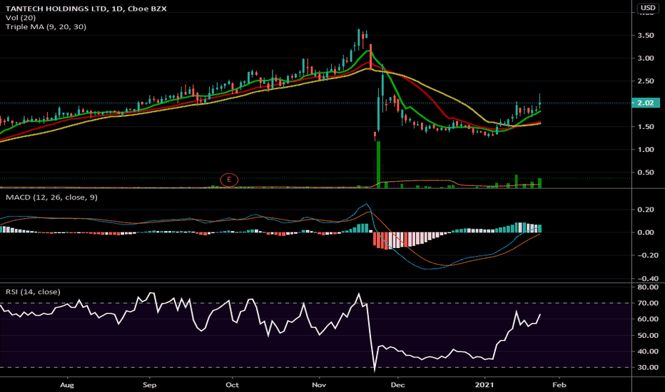Click the 1.50 price axis label
The image size is (665, 392).
click(x=646, y=126)
